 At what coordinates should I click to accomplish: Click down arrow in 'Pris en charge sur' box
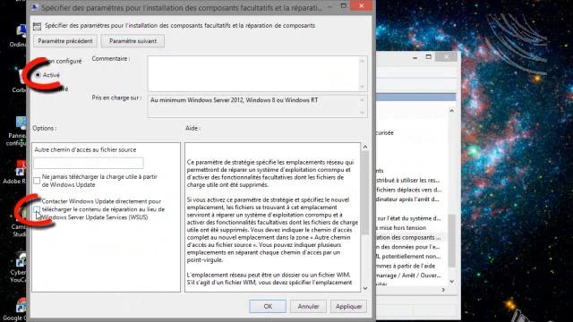click(x=362, y=113)
